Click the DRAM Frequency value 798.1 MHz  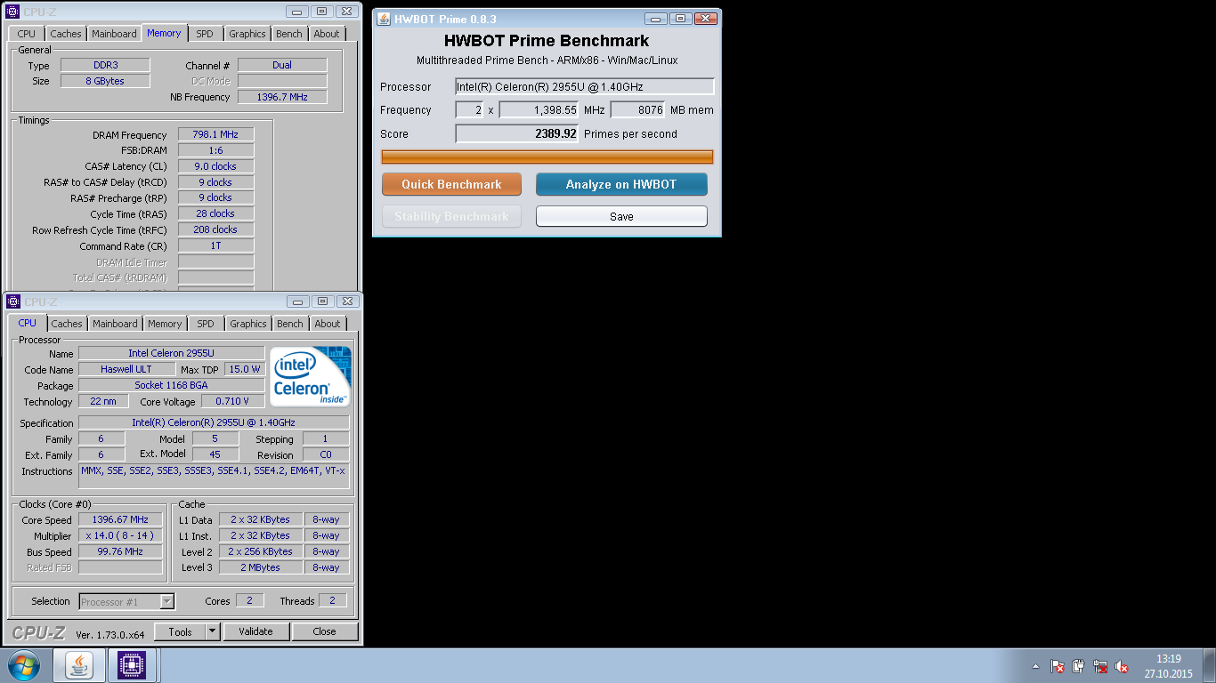[x=215, y=134]
